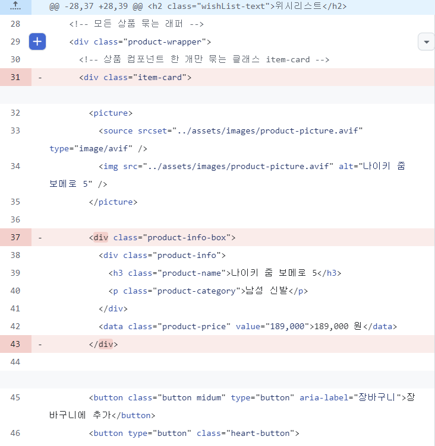Click the item-card comment on line 30
Viewport: 435px width, 446px height.
coord(204,59)
